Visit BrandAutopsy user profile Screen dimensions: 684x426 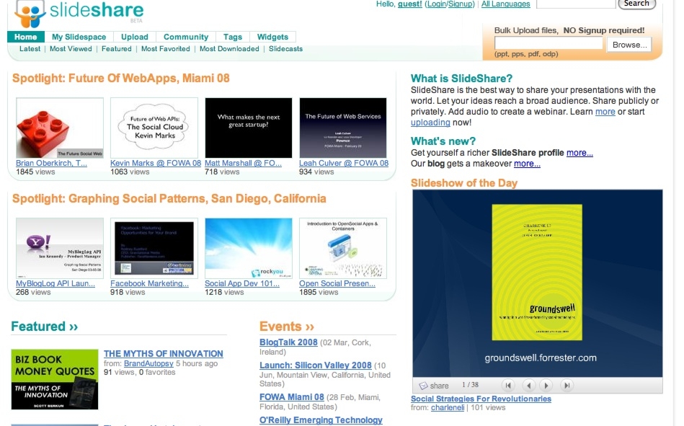[x=148, y=363]
